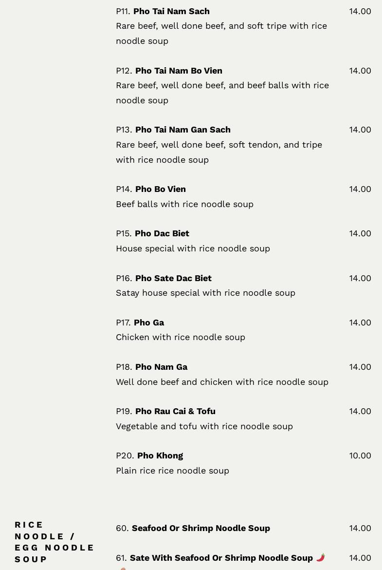Click the Rice Noodle / Egg Noodle Soup heading
The width and height of the screenshot is (382, 570).
pyautogui.click(x=55, y=542)
